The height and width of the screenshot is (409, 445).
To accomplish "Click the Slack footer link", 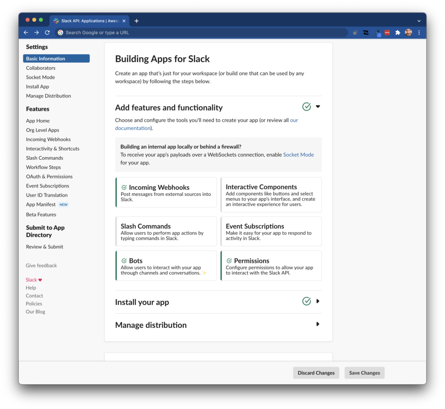I will pyautogui.click(x=31, y=280).
